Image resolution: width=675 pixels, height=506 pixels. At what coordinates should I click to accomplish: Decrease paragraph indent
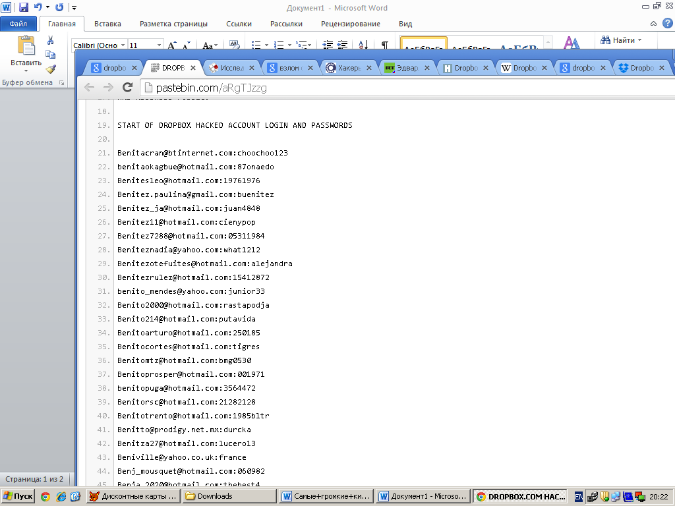pyautogui.click(x=328, y=45)
